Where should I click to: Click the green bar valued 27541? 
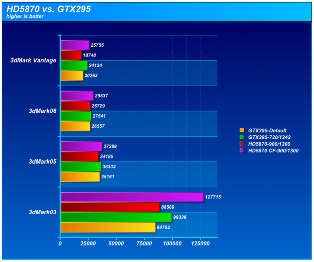76,116
